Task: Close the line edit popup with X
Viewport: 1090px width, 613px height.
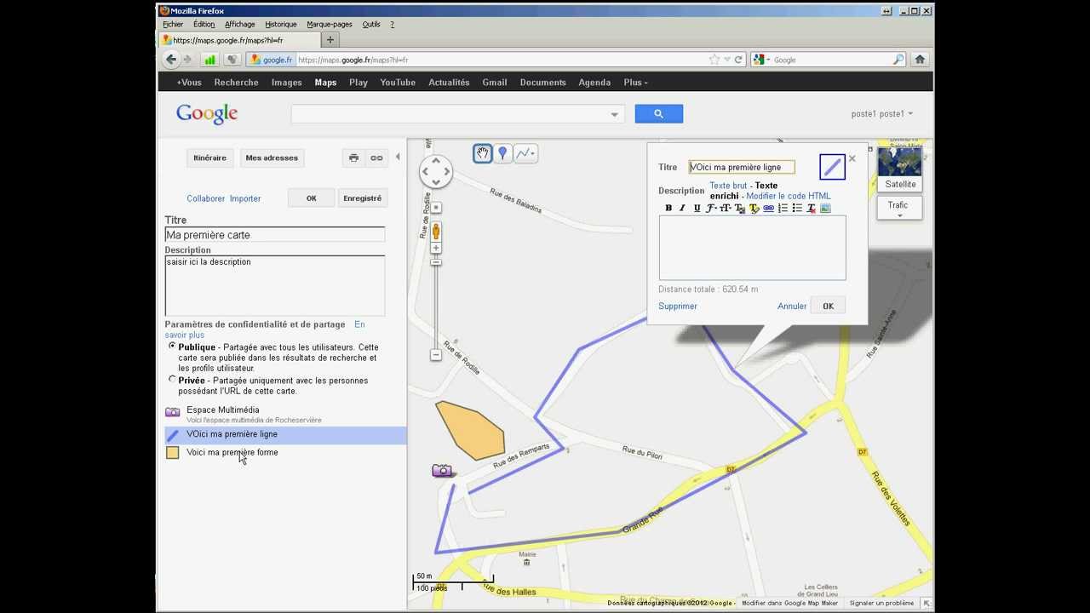Action: (852, 158)
